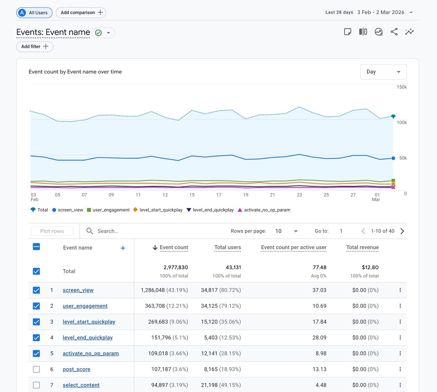Open the user_engagement event link
This screenshot has height=392, width=437.
tap(85, 306)
